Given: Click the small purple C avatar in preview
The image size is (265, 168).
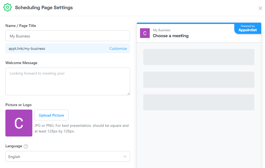Looking at the screenshot, I should click(x=145, y=33).
